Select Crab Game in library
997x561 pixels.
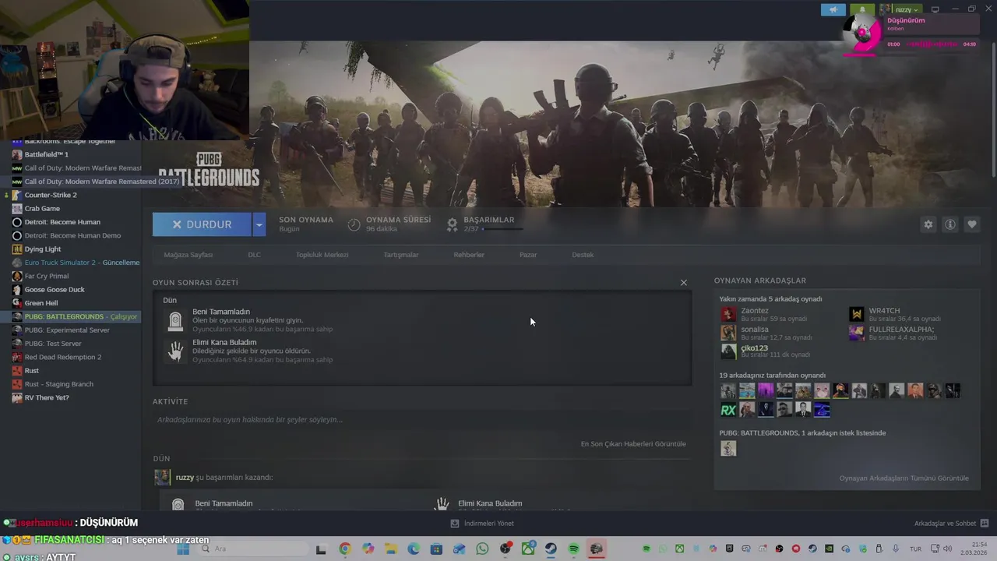point(42,209)
